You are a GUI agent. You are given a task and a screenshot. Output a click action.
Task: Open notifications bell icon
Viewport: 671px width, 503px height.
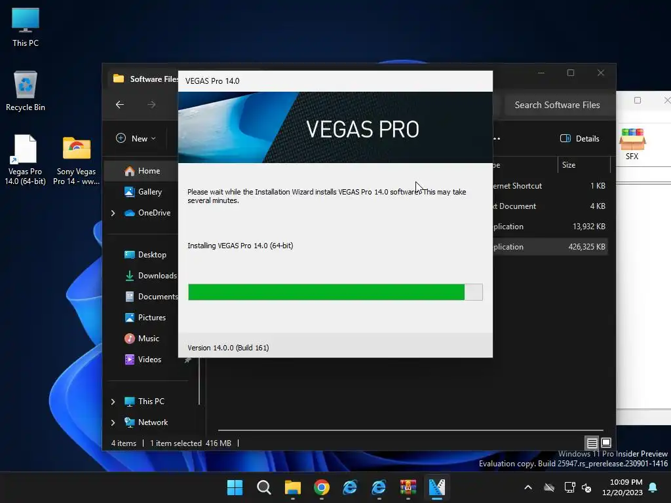653,487
